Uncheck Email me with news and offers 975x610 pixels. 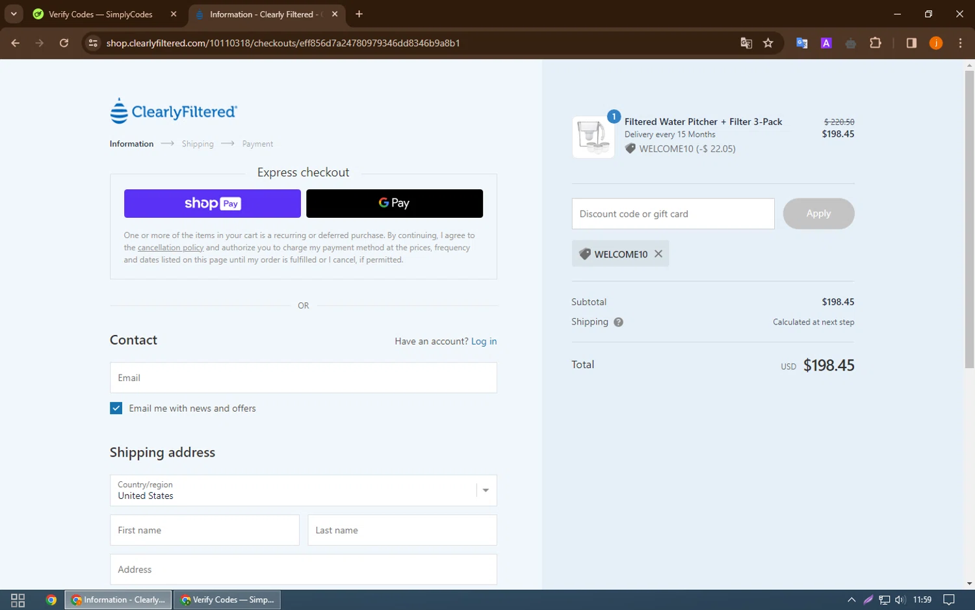(116, 408)
